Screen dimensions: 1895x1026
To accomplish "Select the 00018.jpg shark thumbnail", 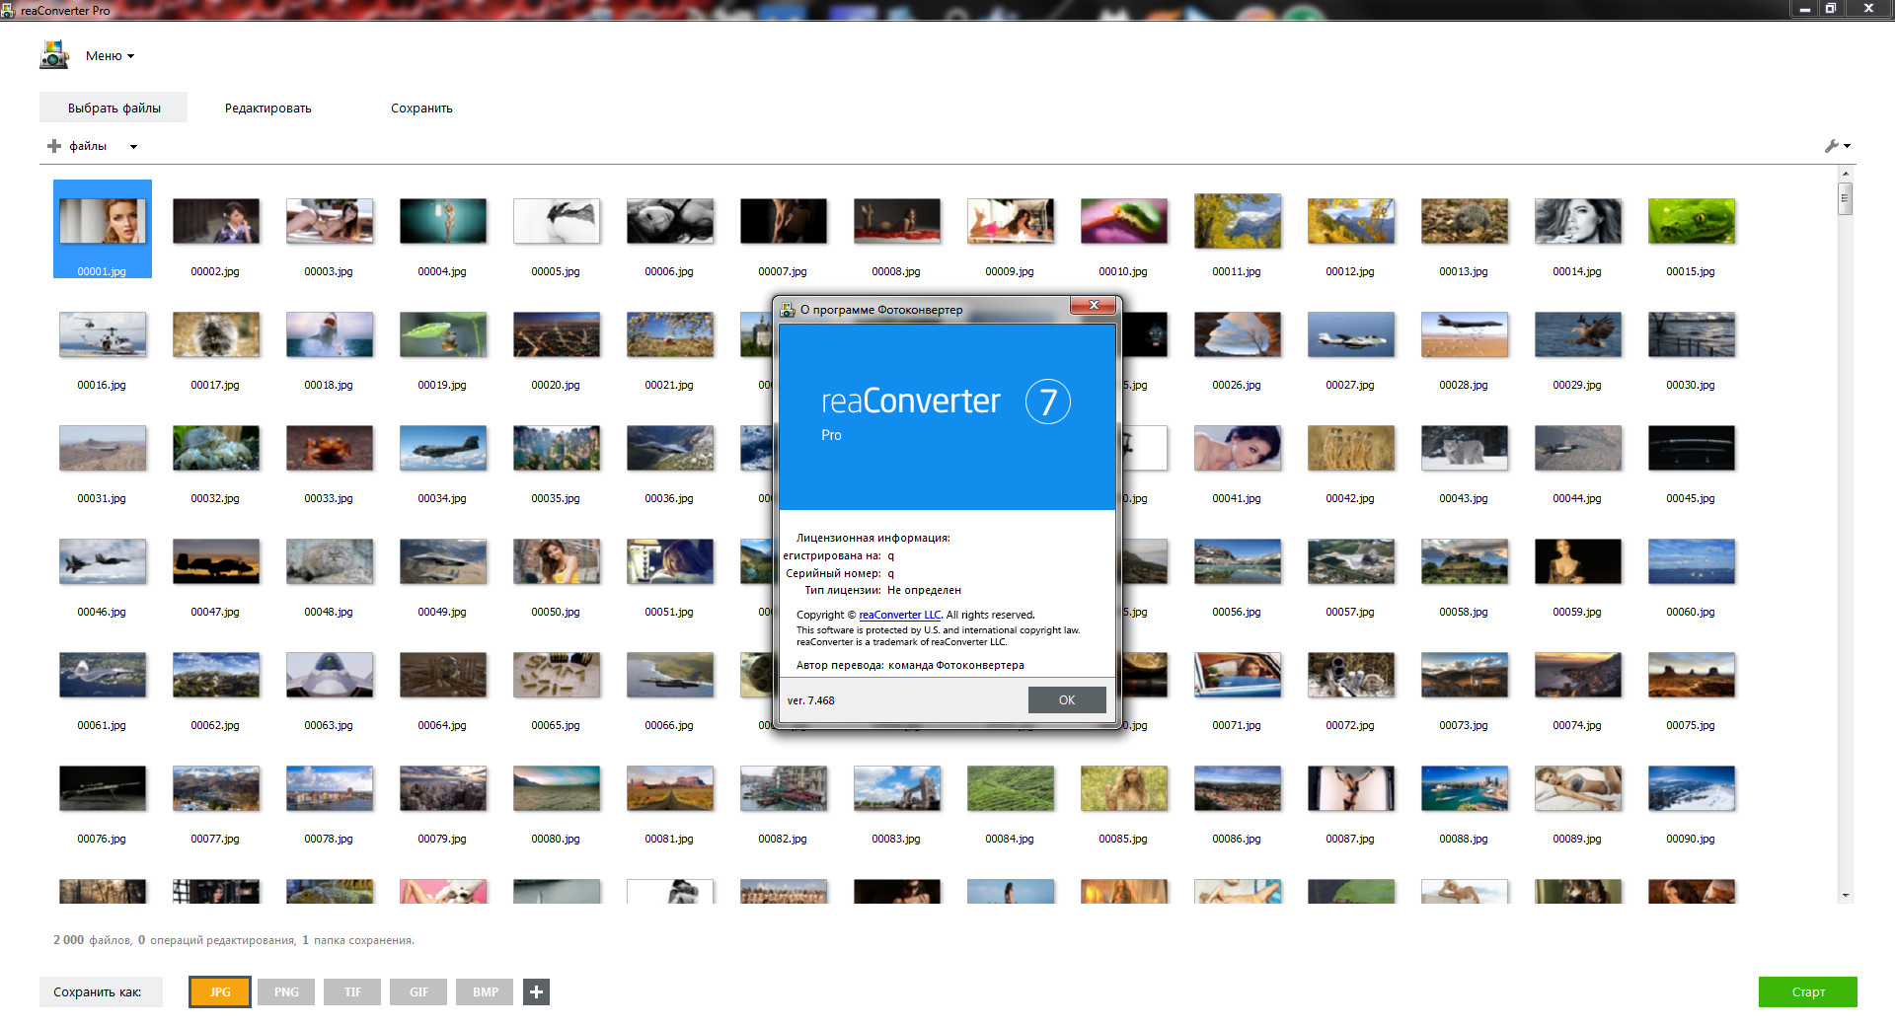I will pyautogui.click(x=330, y=334).
